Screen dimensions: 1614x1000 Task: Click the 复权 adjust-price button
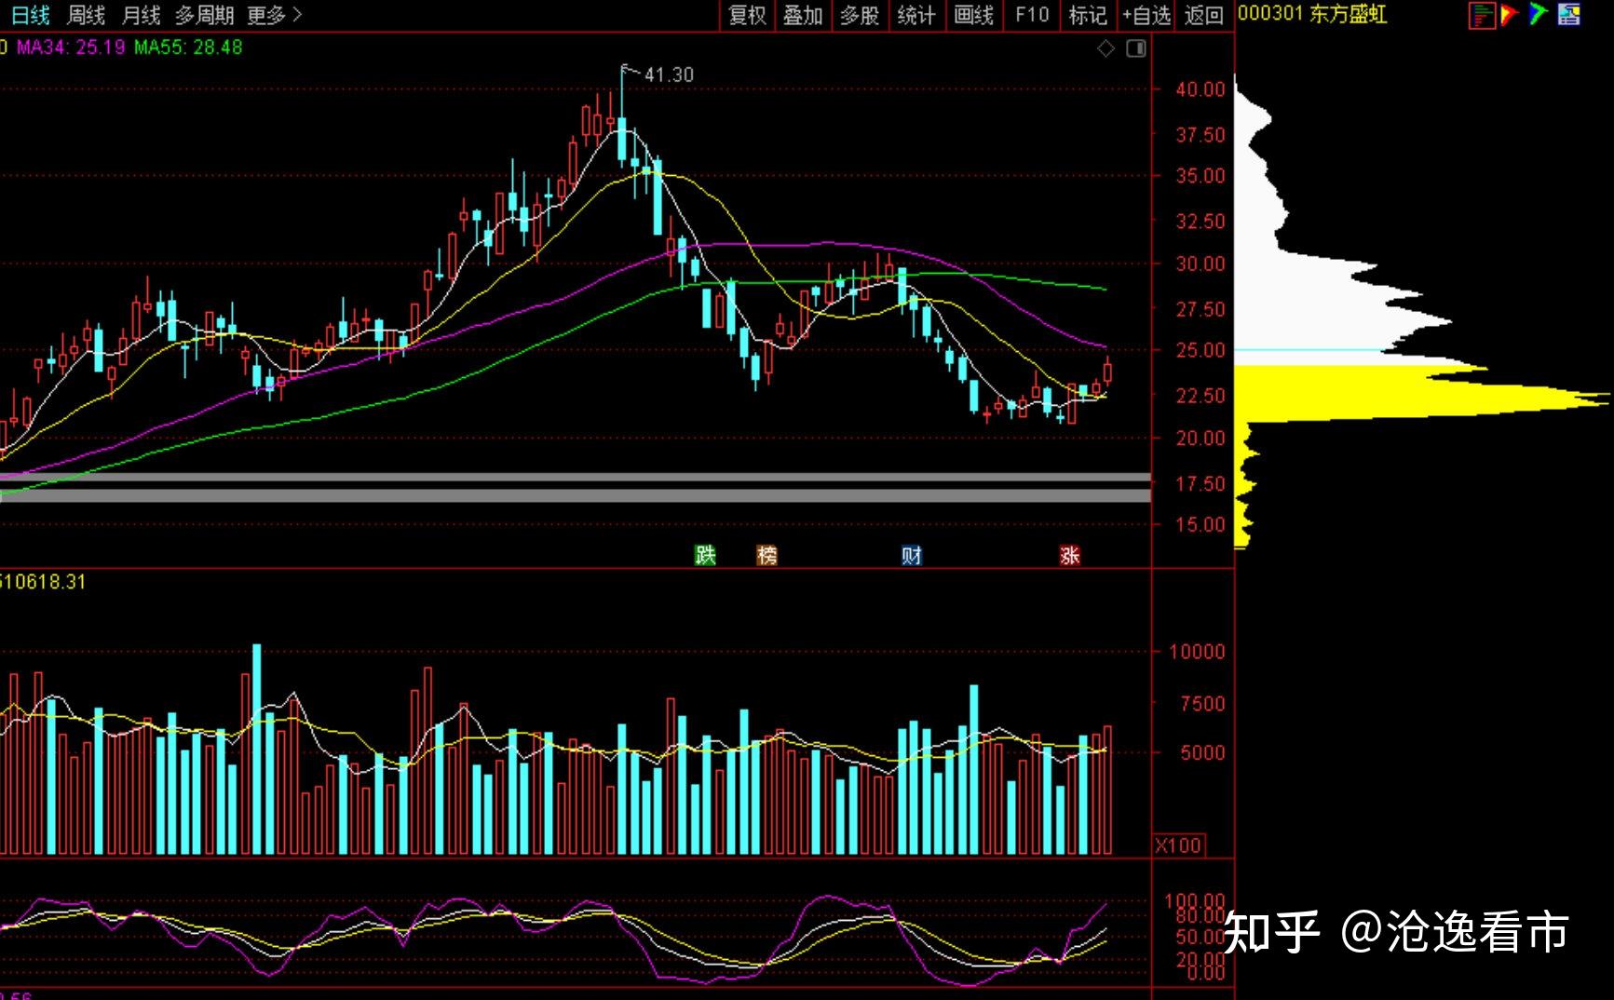[x=748, y=15]
